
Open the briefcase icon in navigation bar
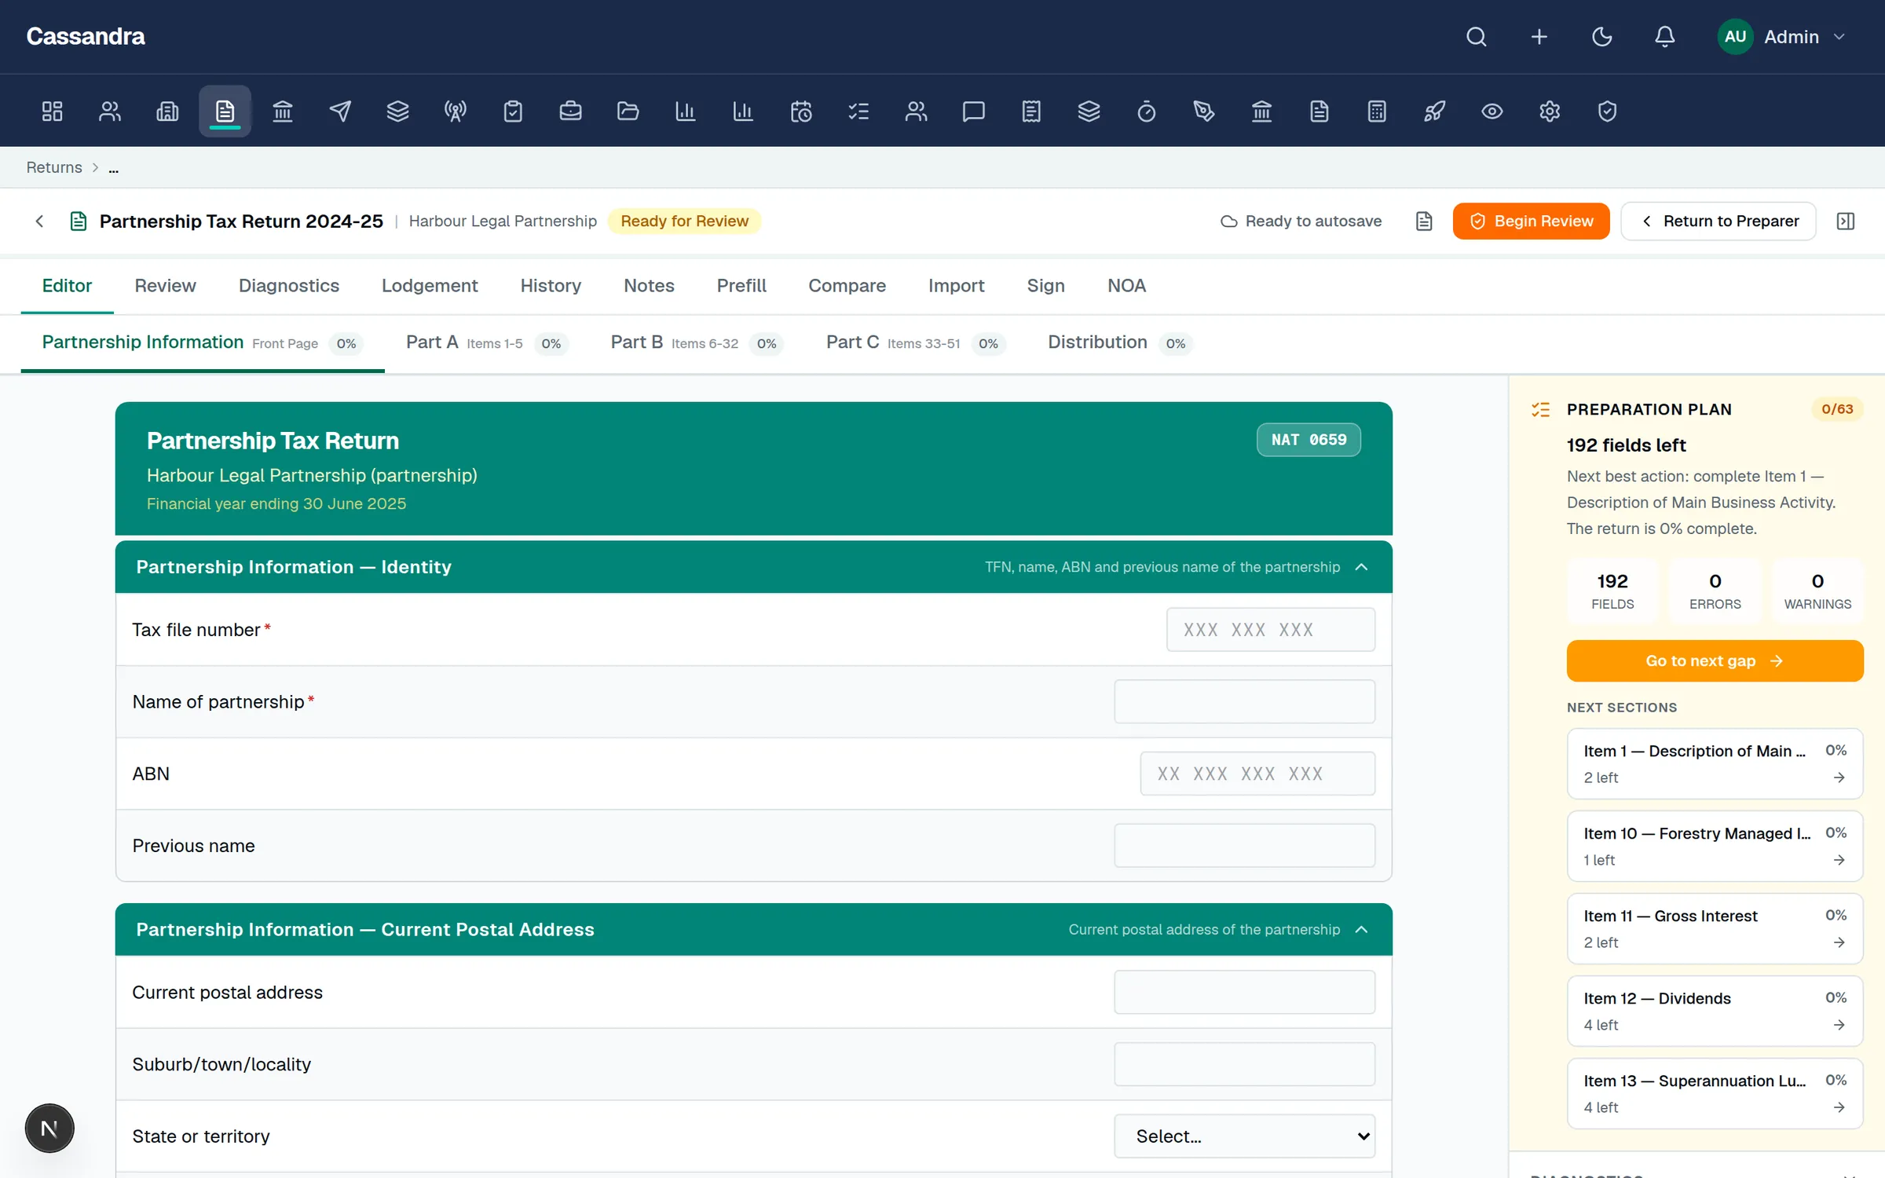[570, 112]
